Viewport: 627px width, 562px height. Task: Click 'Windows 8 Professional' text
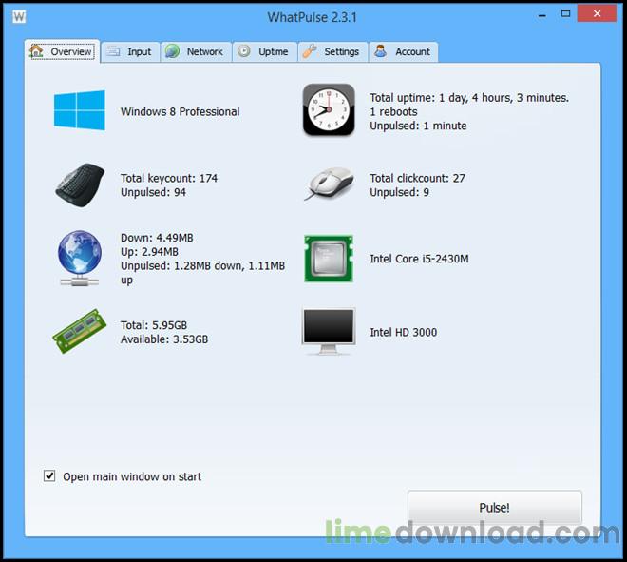tap(180, 111)
